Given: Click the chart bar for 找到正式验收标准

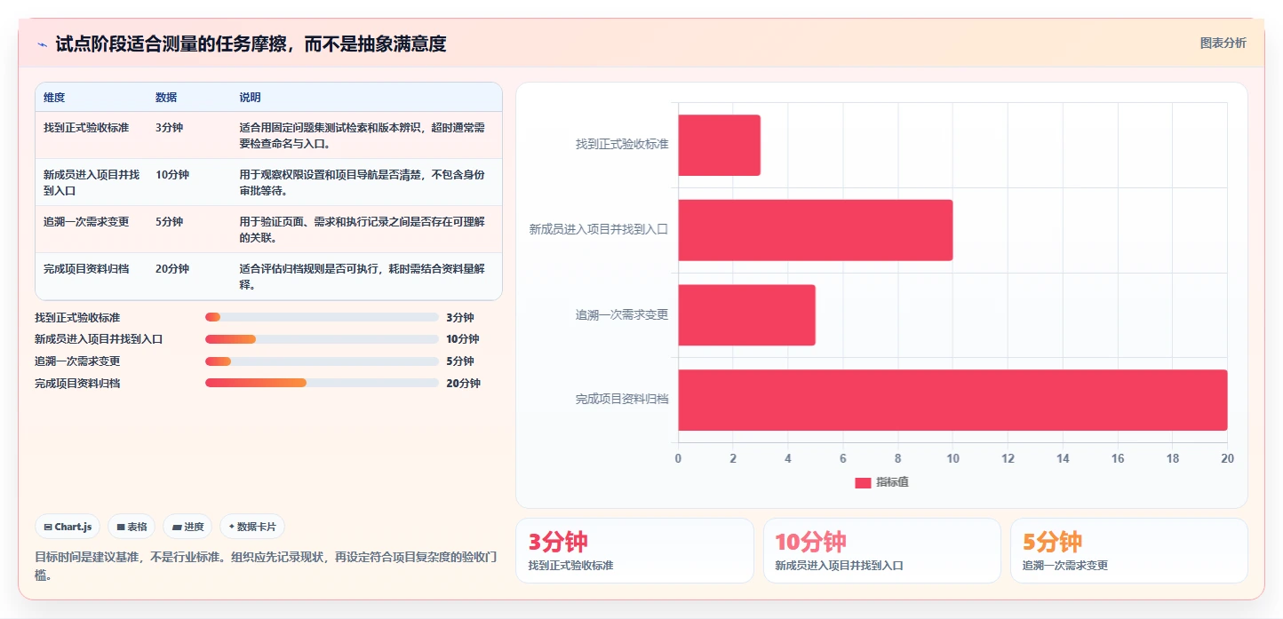Looking at the screenshot, I should pos(719,145).
